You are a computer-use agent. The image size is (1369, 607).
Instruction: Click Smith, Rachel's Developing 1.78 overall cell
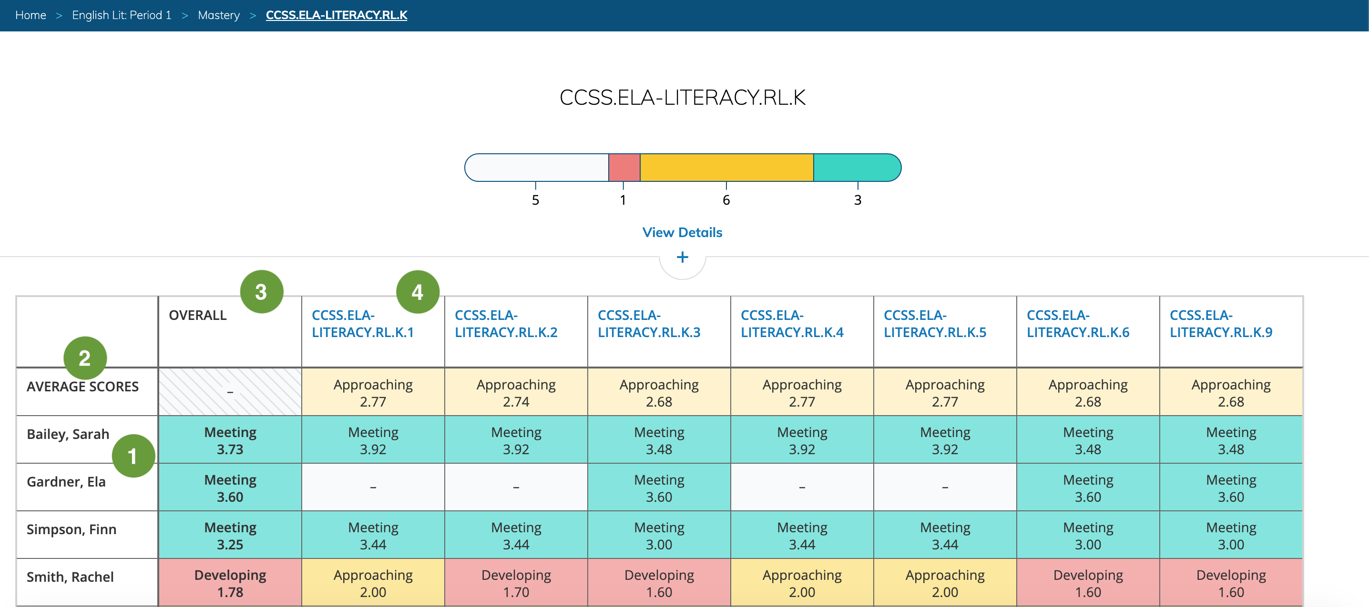point(230,583)
